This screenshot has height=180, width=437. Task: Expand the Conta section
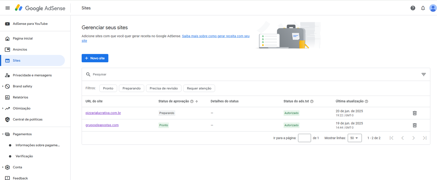pyautogui.click(x=3, y=167)
